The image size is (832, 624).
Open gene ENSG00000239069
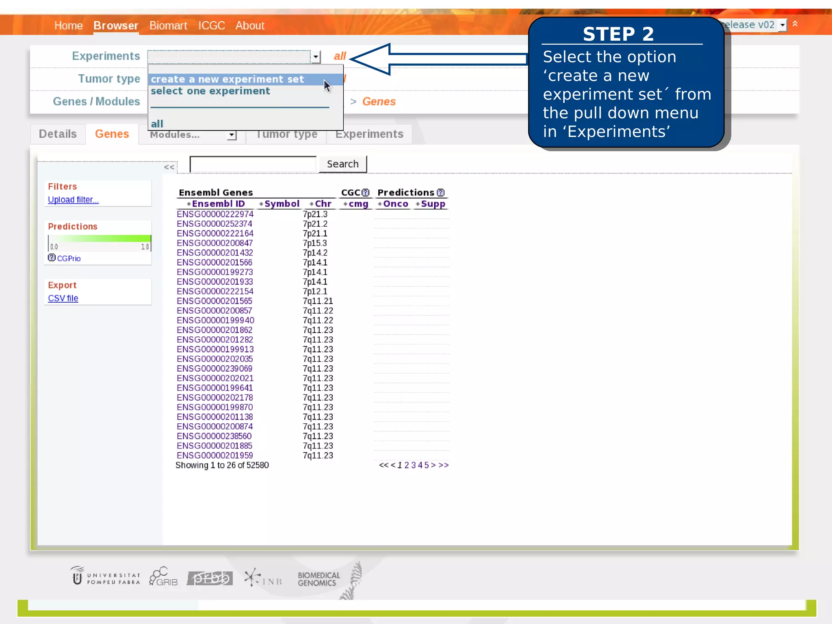(214, 368)
